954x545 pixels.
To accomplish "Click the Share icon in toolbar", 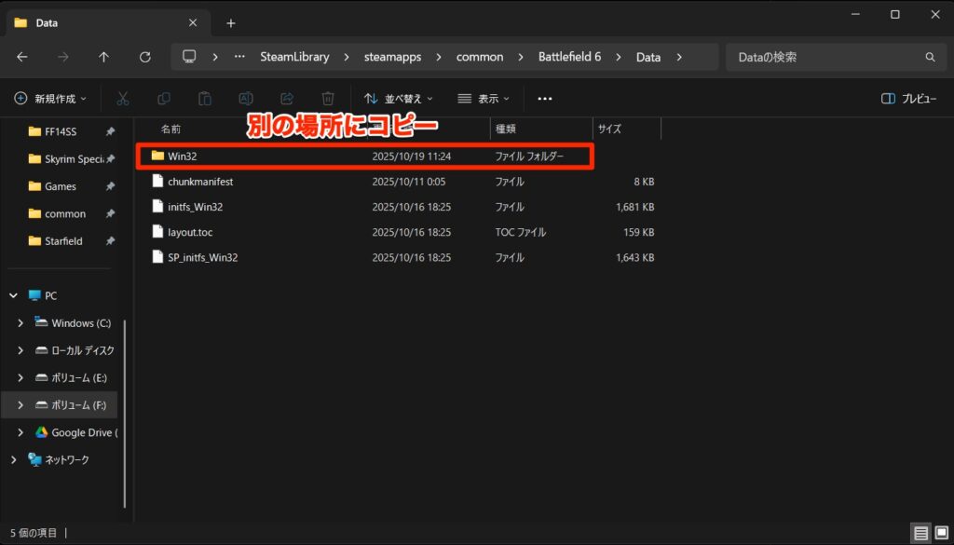I will point(287,98).
